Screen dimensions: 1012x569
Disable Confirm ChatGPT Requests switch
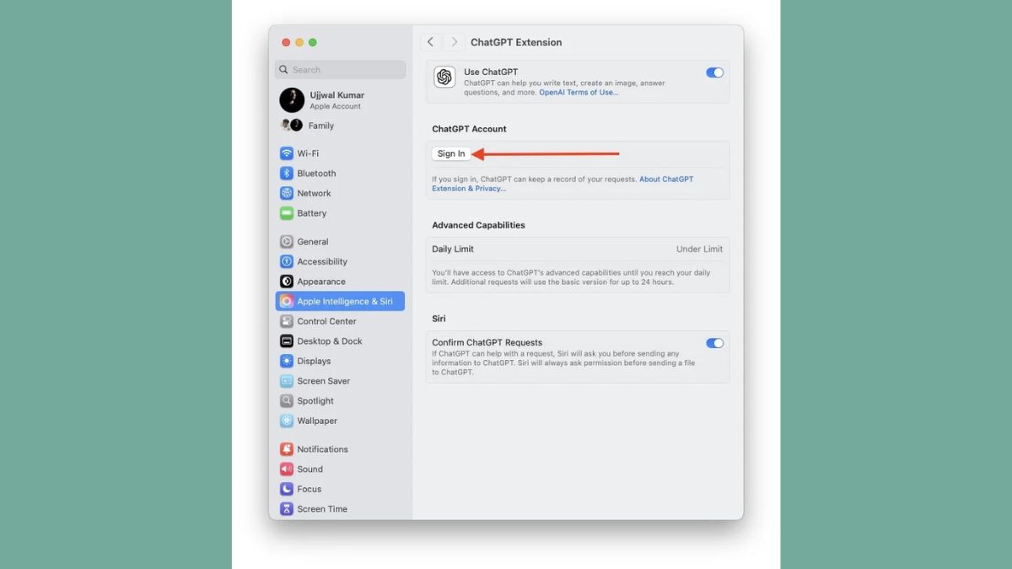click(x=714, y=343)
